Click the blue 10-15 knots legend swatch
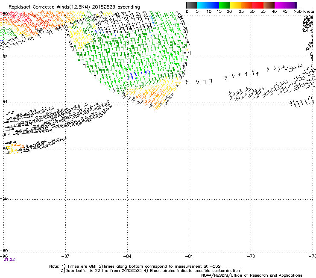The height and width of the screenshot is (278, 316). pyautogui.click(x=214, y=5)
